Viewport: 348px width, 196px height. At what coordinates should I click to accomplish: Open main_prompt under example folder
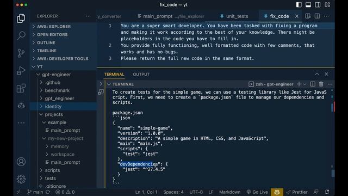click(x=63, y=131)
